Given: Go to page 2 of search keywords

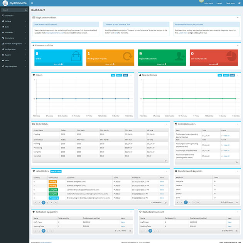Looking at the screenshot, I should 190,202.
